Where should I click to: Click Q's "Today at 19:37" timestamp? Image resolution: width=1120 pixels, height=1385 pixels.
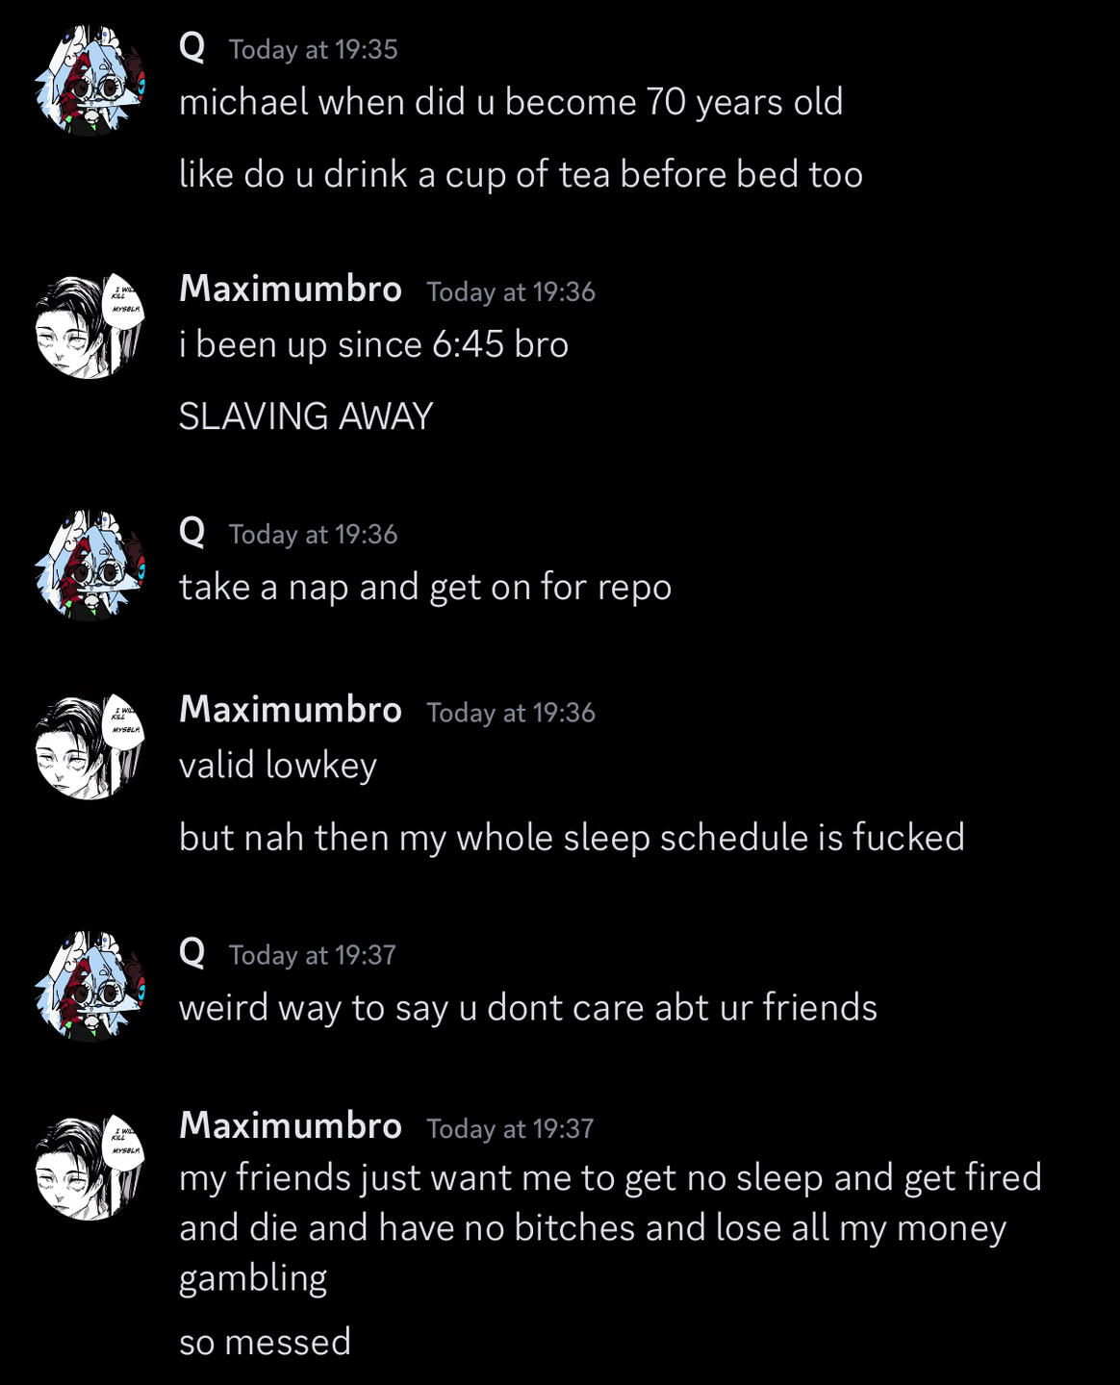(x=312, y=955)
